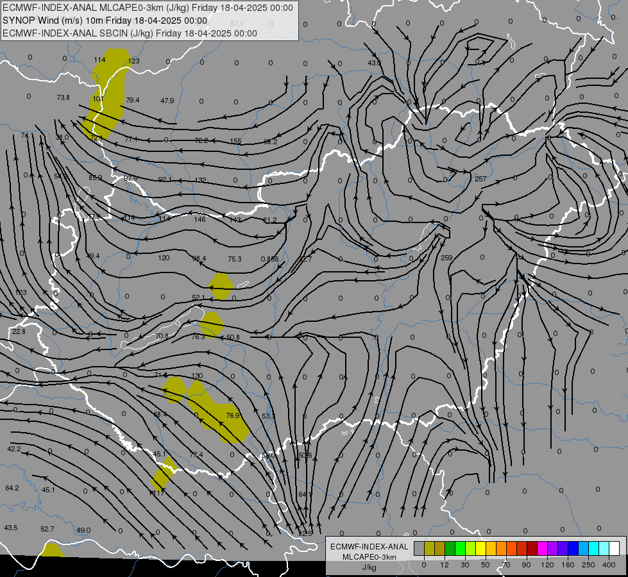Click the map value '49.4'
The height and width of the screenshot is (577, 628).
tap(93, 256)
